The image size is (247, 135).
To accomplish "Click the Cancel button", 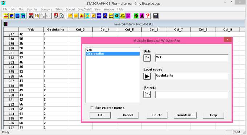I will click(128, 115).
